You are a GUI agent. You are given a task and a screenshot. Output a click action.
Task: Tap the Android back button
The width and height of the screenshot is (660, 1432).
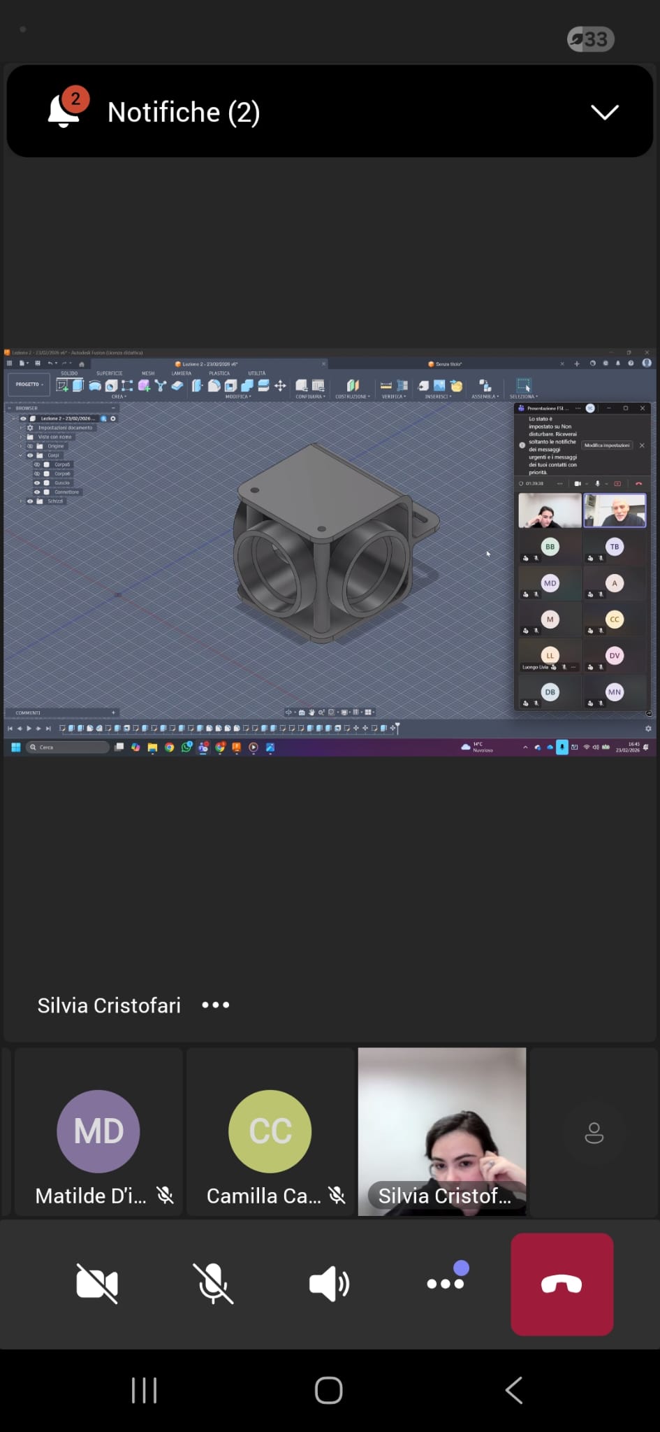(x=514, y=1390)
